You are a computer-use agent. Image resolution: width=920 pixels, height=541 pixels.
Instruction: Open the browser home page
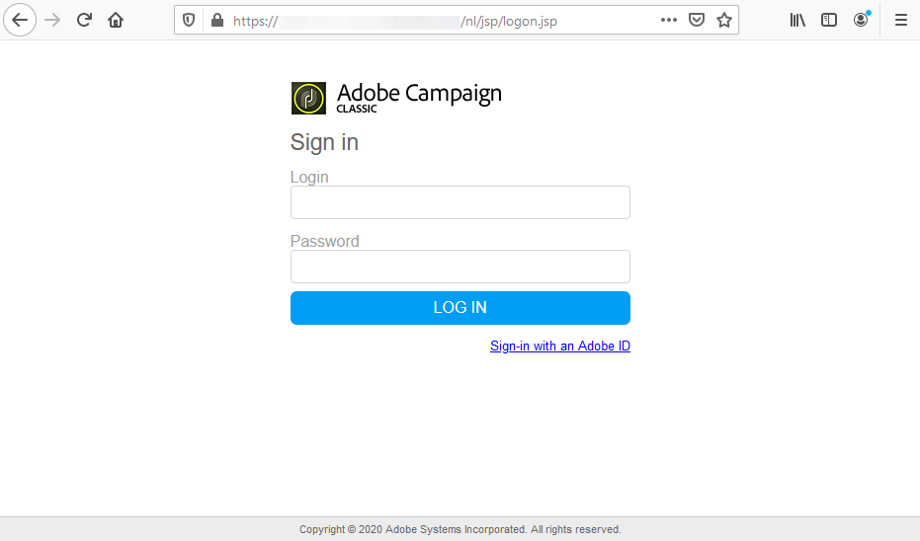(x=116, y=20)
